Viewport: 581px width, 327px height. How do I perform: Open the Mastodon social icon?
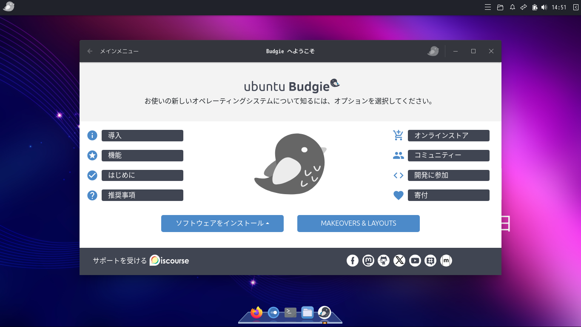(x=368, y=261)
